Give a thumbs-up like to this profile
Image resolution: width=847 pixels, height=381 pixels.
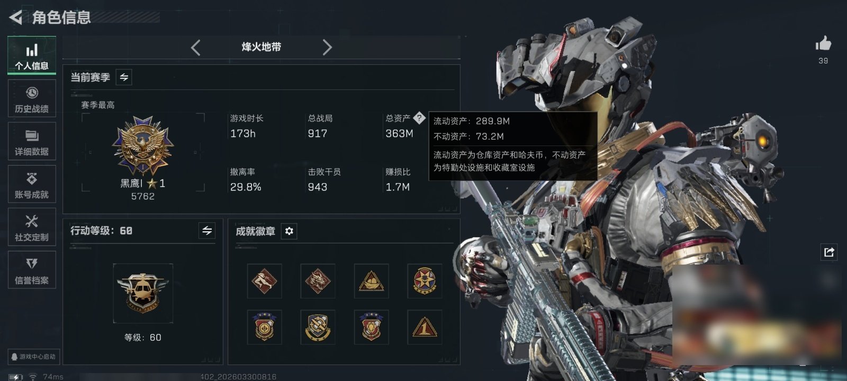823,43
